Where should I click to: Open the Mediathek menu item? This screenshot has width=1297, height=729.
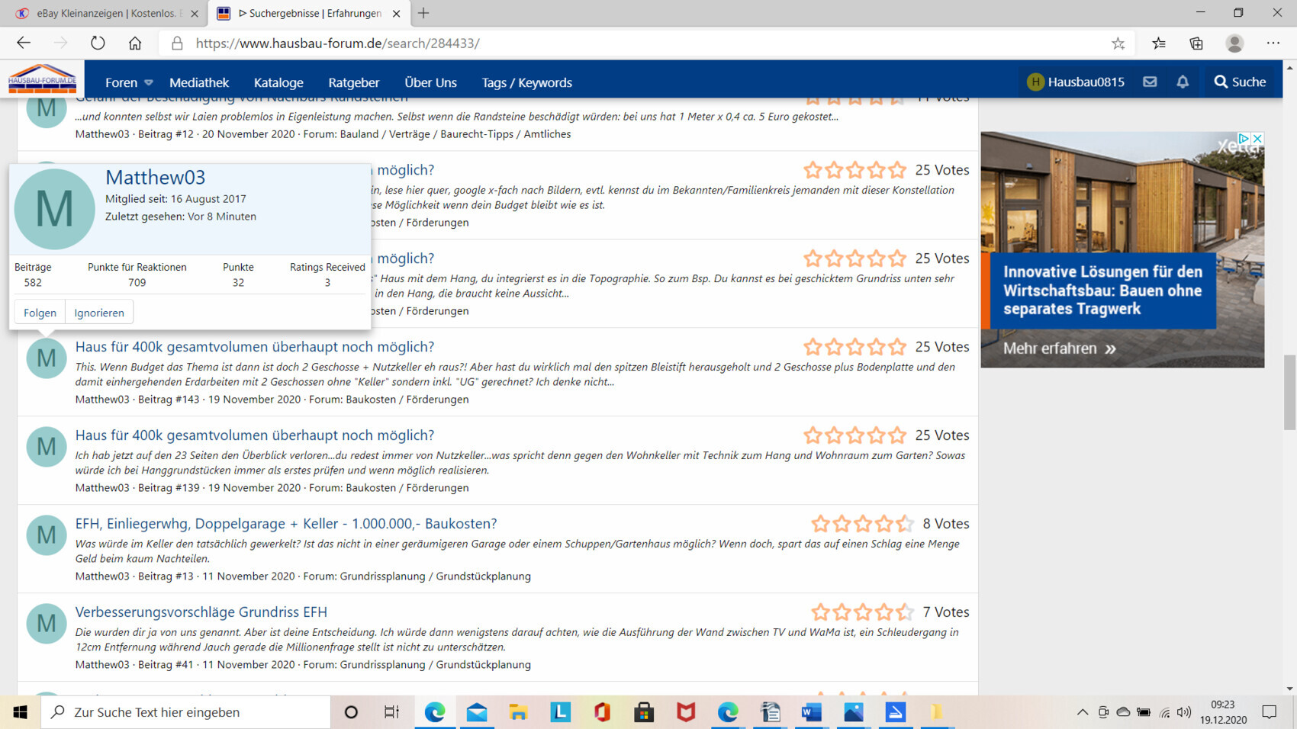tap(199, 82)
